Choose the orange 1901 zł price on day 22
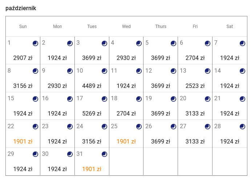Viewport: 251px width, 178px height. 23,142
